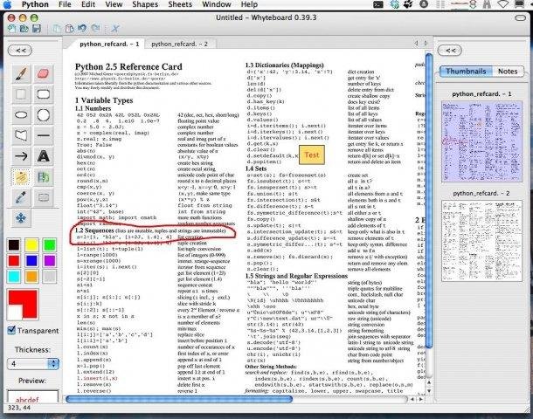Click the paw print menu bar icon

[x=408, y=4]
